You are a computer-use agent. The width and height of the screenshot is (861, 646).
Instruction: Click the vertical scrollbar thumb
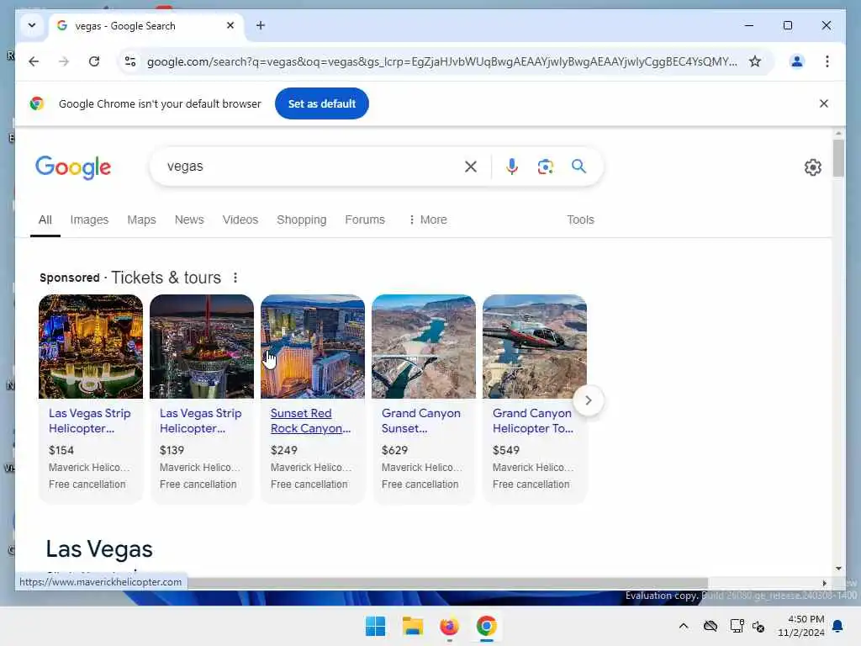(838, 158)
